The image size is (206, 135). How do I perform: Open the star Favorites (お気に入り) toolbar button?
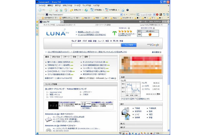(76, 10)
